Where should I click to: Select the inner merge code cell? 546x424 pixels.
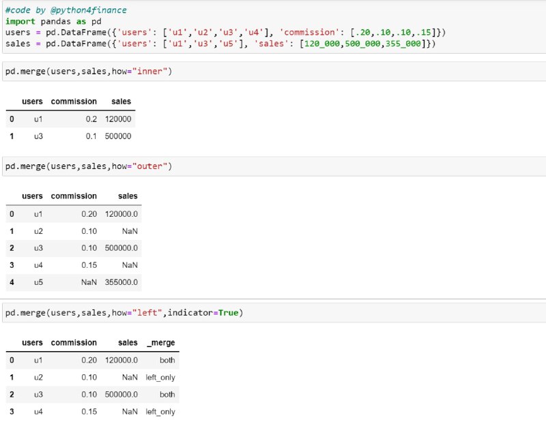[x=274, y=72]
